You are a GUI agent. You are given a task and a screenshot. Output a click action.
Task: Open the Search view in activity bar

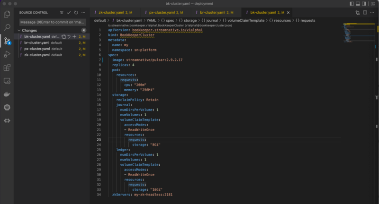coord(7,27)
